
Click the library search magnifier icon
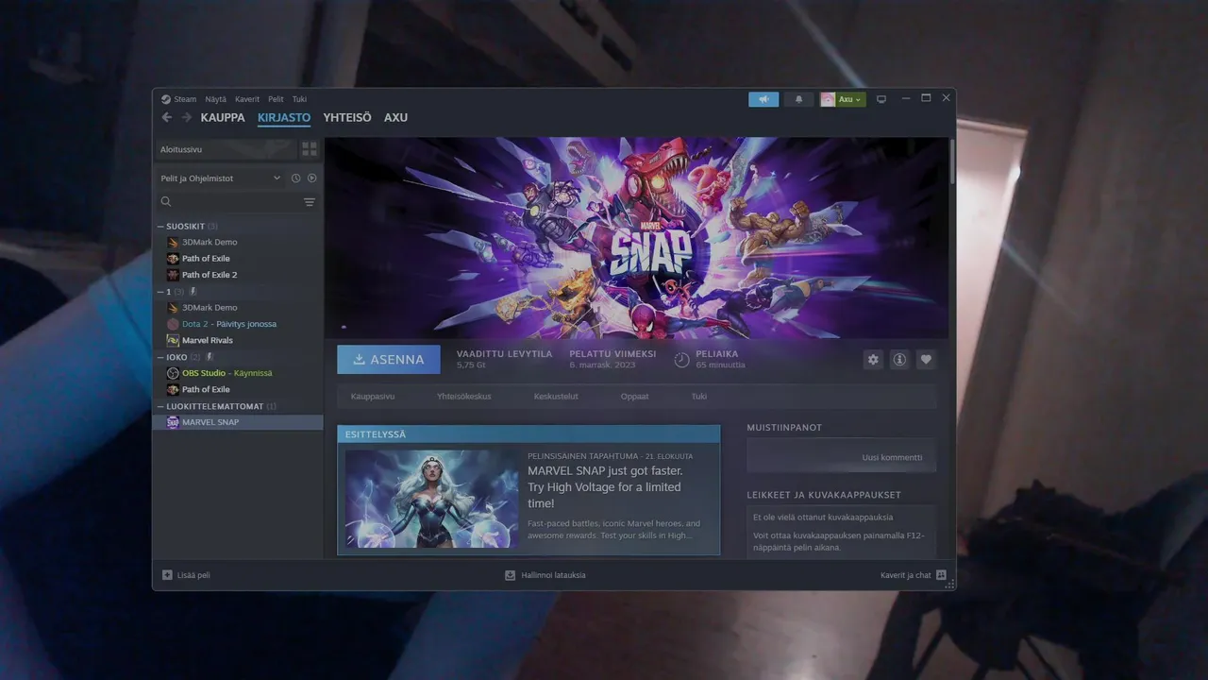(166, 201)
